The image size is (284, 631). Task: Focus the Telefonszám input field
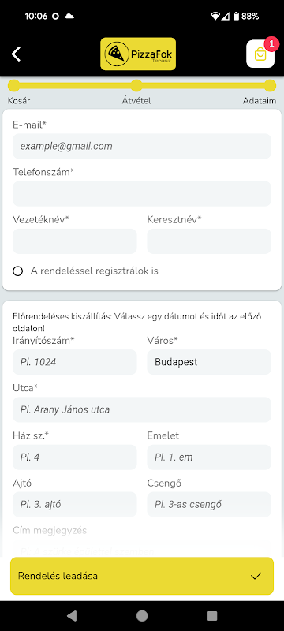pos(142,193)
